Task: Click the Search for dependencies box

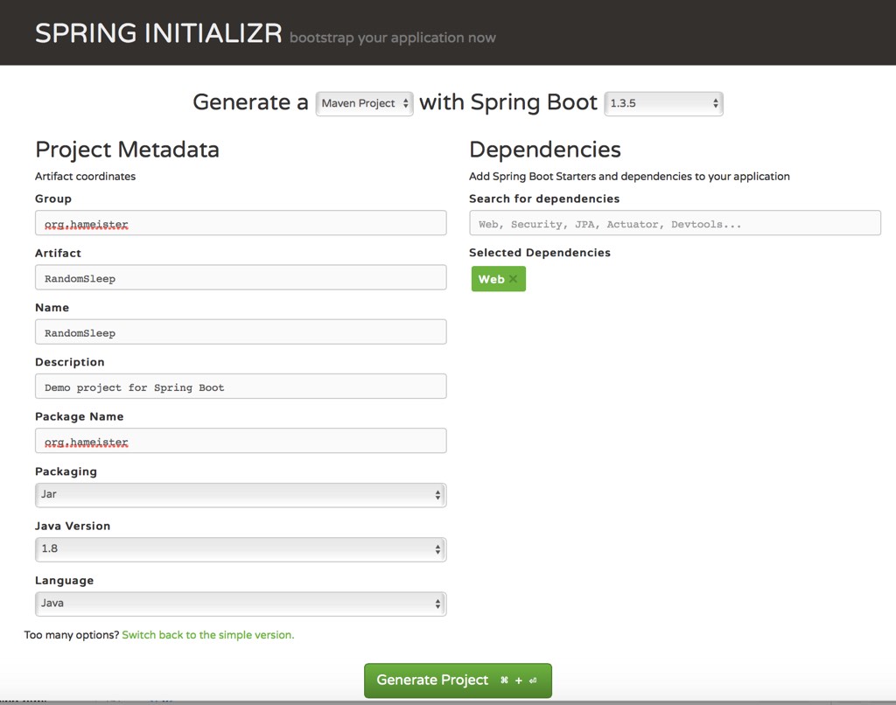Action: point(674,223)
